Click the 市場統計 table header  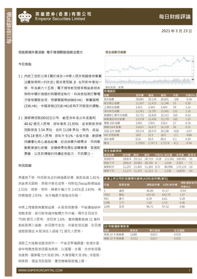(x=110, y=91)
